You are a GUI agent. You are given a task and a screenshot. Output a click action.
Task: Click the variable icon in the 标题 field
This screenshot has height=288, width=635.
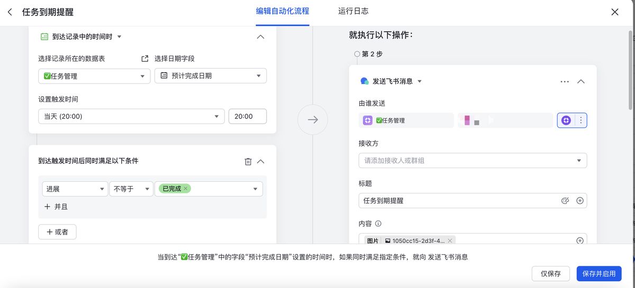click(x=565, y=201)
